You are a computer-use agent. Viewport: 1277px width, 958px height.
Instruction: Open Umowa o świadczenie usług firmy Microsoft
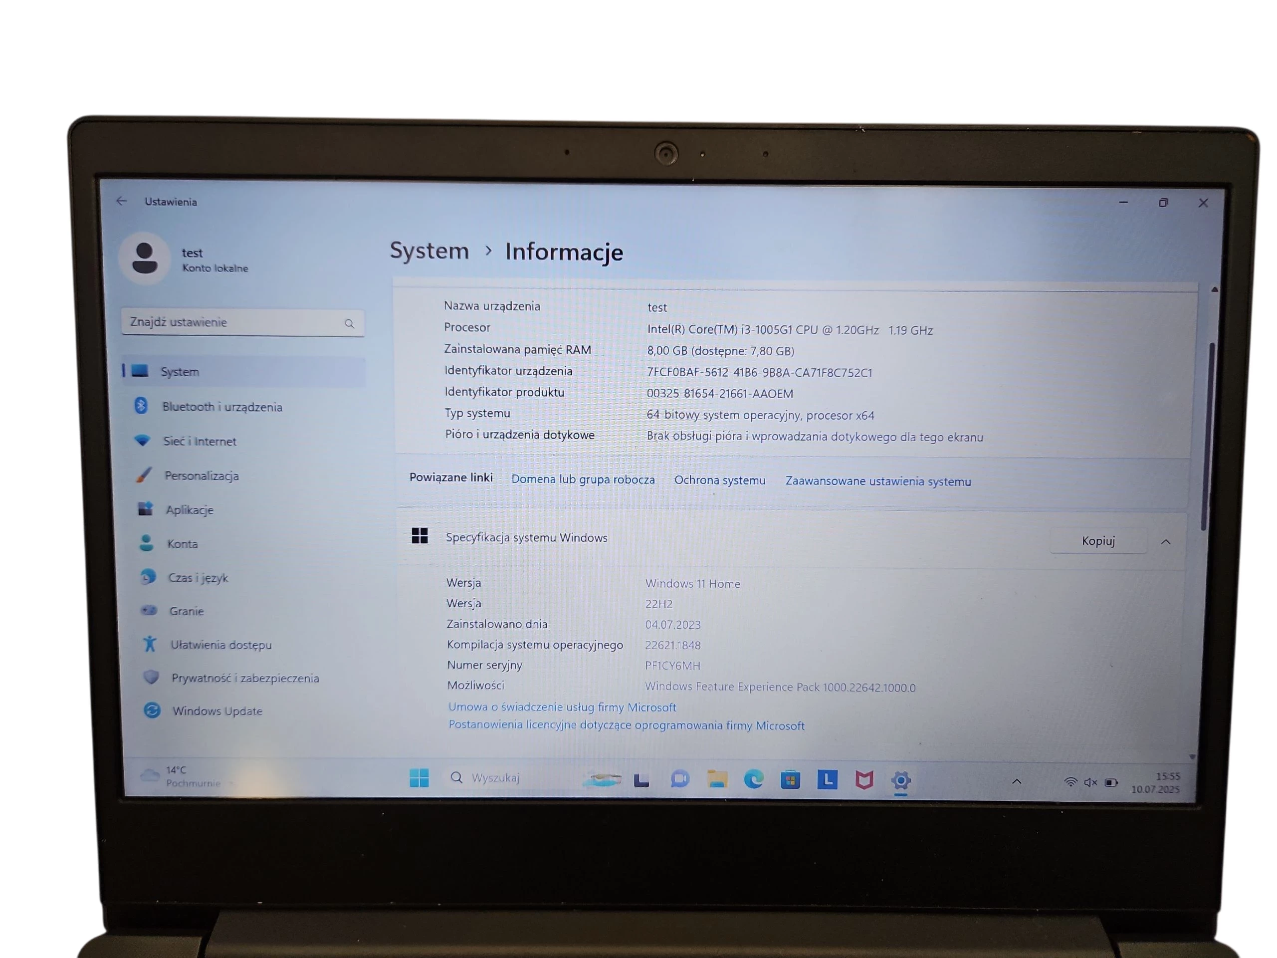coord(562,707)
